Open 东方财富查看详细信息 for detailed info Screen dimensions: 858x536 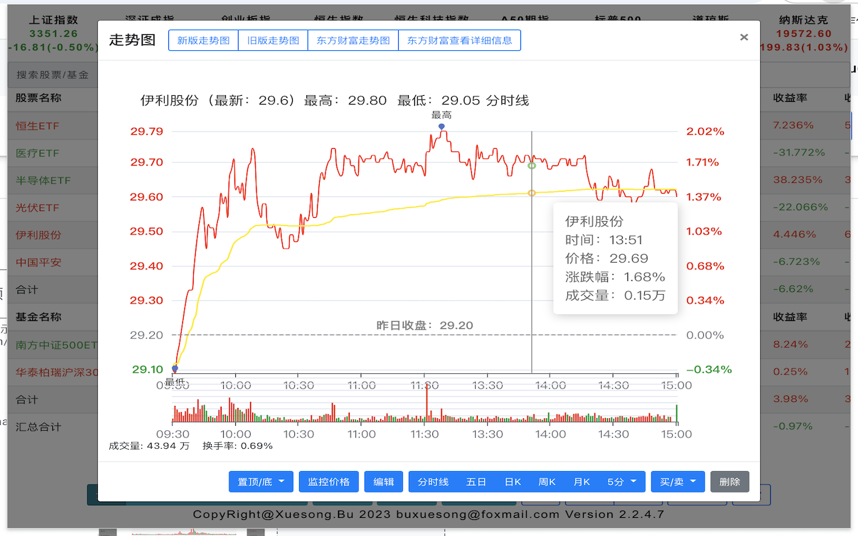[460, 40]
